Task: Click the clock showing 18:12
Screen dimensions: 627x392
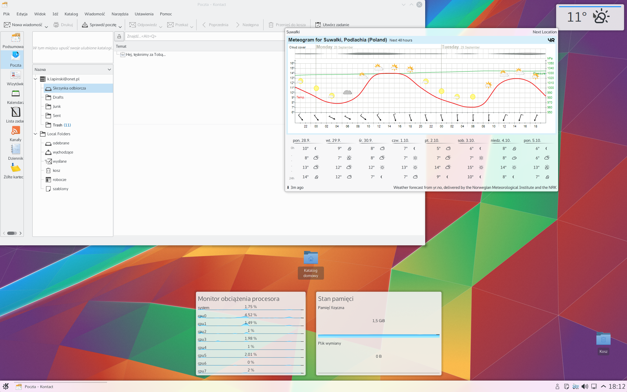Action: 617,386
